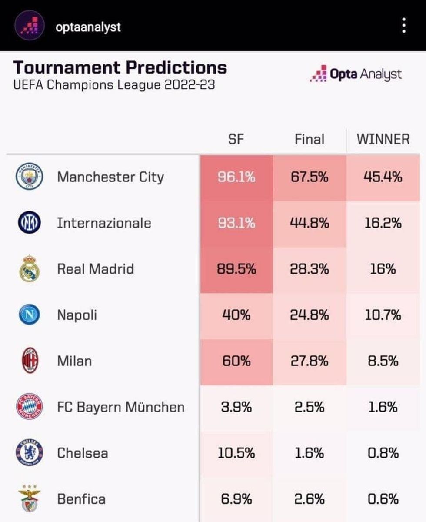Click the Napoli club crest
The image size is (426, 522).
coord(30,315)
